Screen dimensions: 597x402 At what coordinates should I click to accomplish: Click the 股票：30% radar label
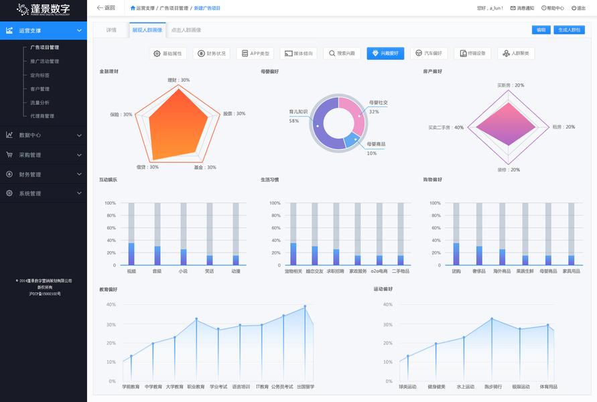[x=234, y=114]
